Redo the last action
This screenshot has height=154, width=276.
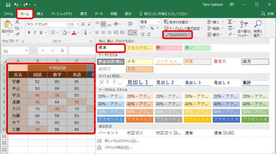coord(26,5)
